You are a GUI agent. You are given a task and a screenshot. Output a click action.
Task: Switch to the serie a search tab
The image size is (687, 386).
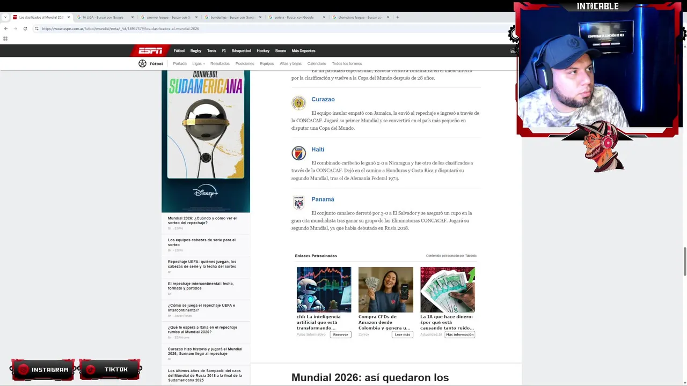(x=297, y=17)
